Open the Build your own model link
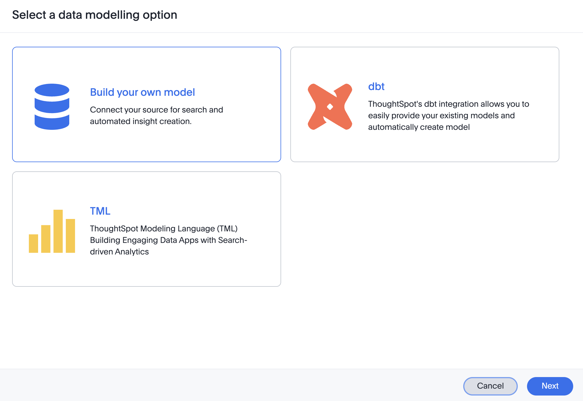583x401 pixels. point(143,92)
